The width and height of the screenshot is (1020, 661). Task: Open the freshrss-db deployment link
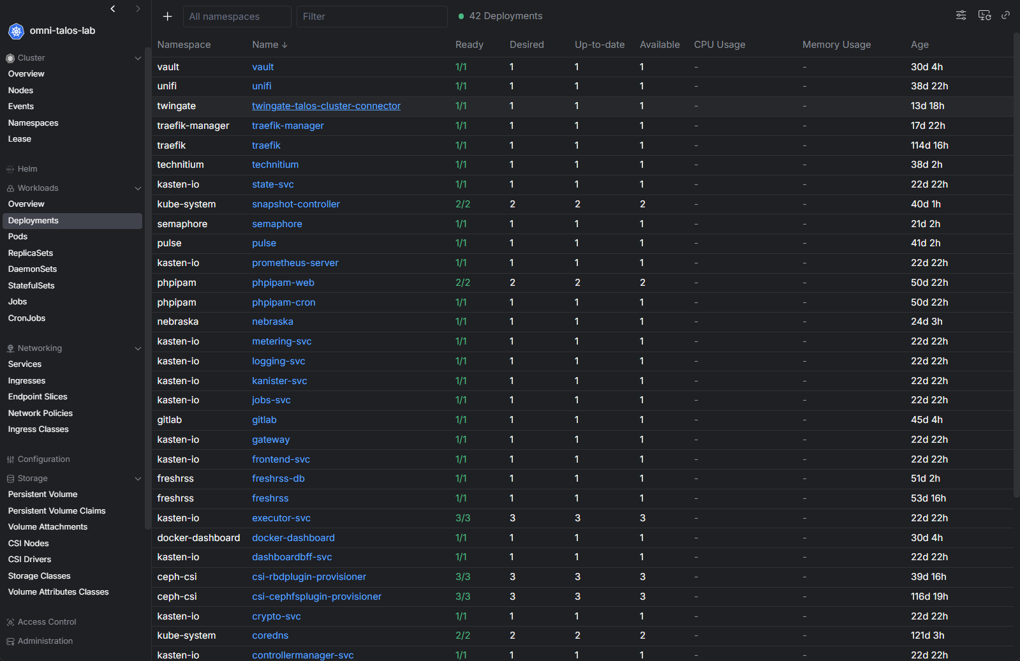click(x=278, y=479)
